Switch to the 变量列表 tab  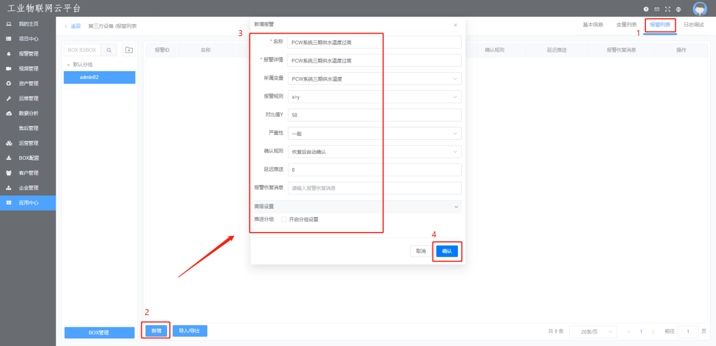[x=626, y=25]
